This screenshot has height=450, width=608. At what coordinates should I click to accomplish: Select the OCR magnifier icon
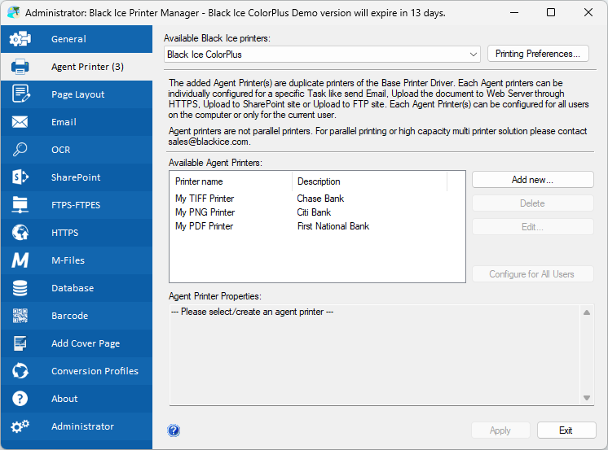click(x=20, y=150)
